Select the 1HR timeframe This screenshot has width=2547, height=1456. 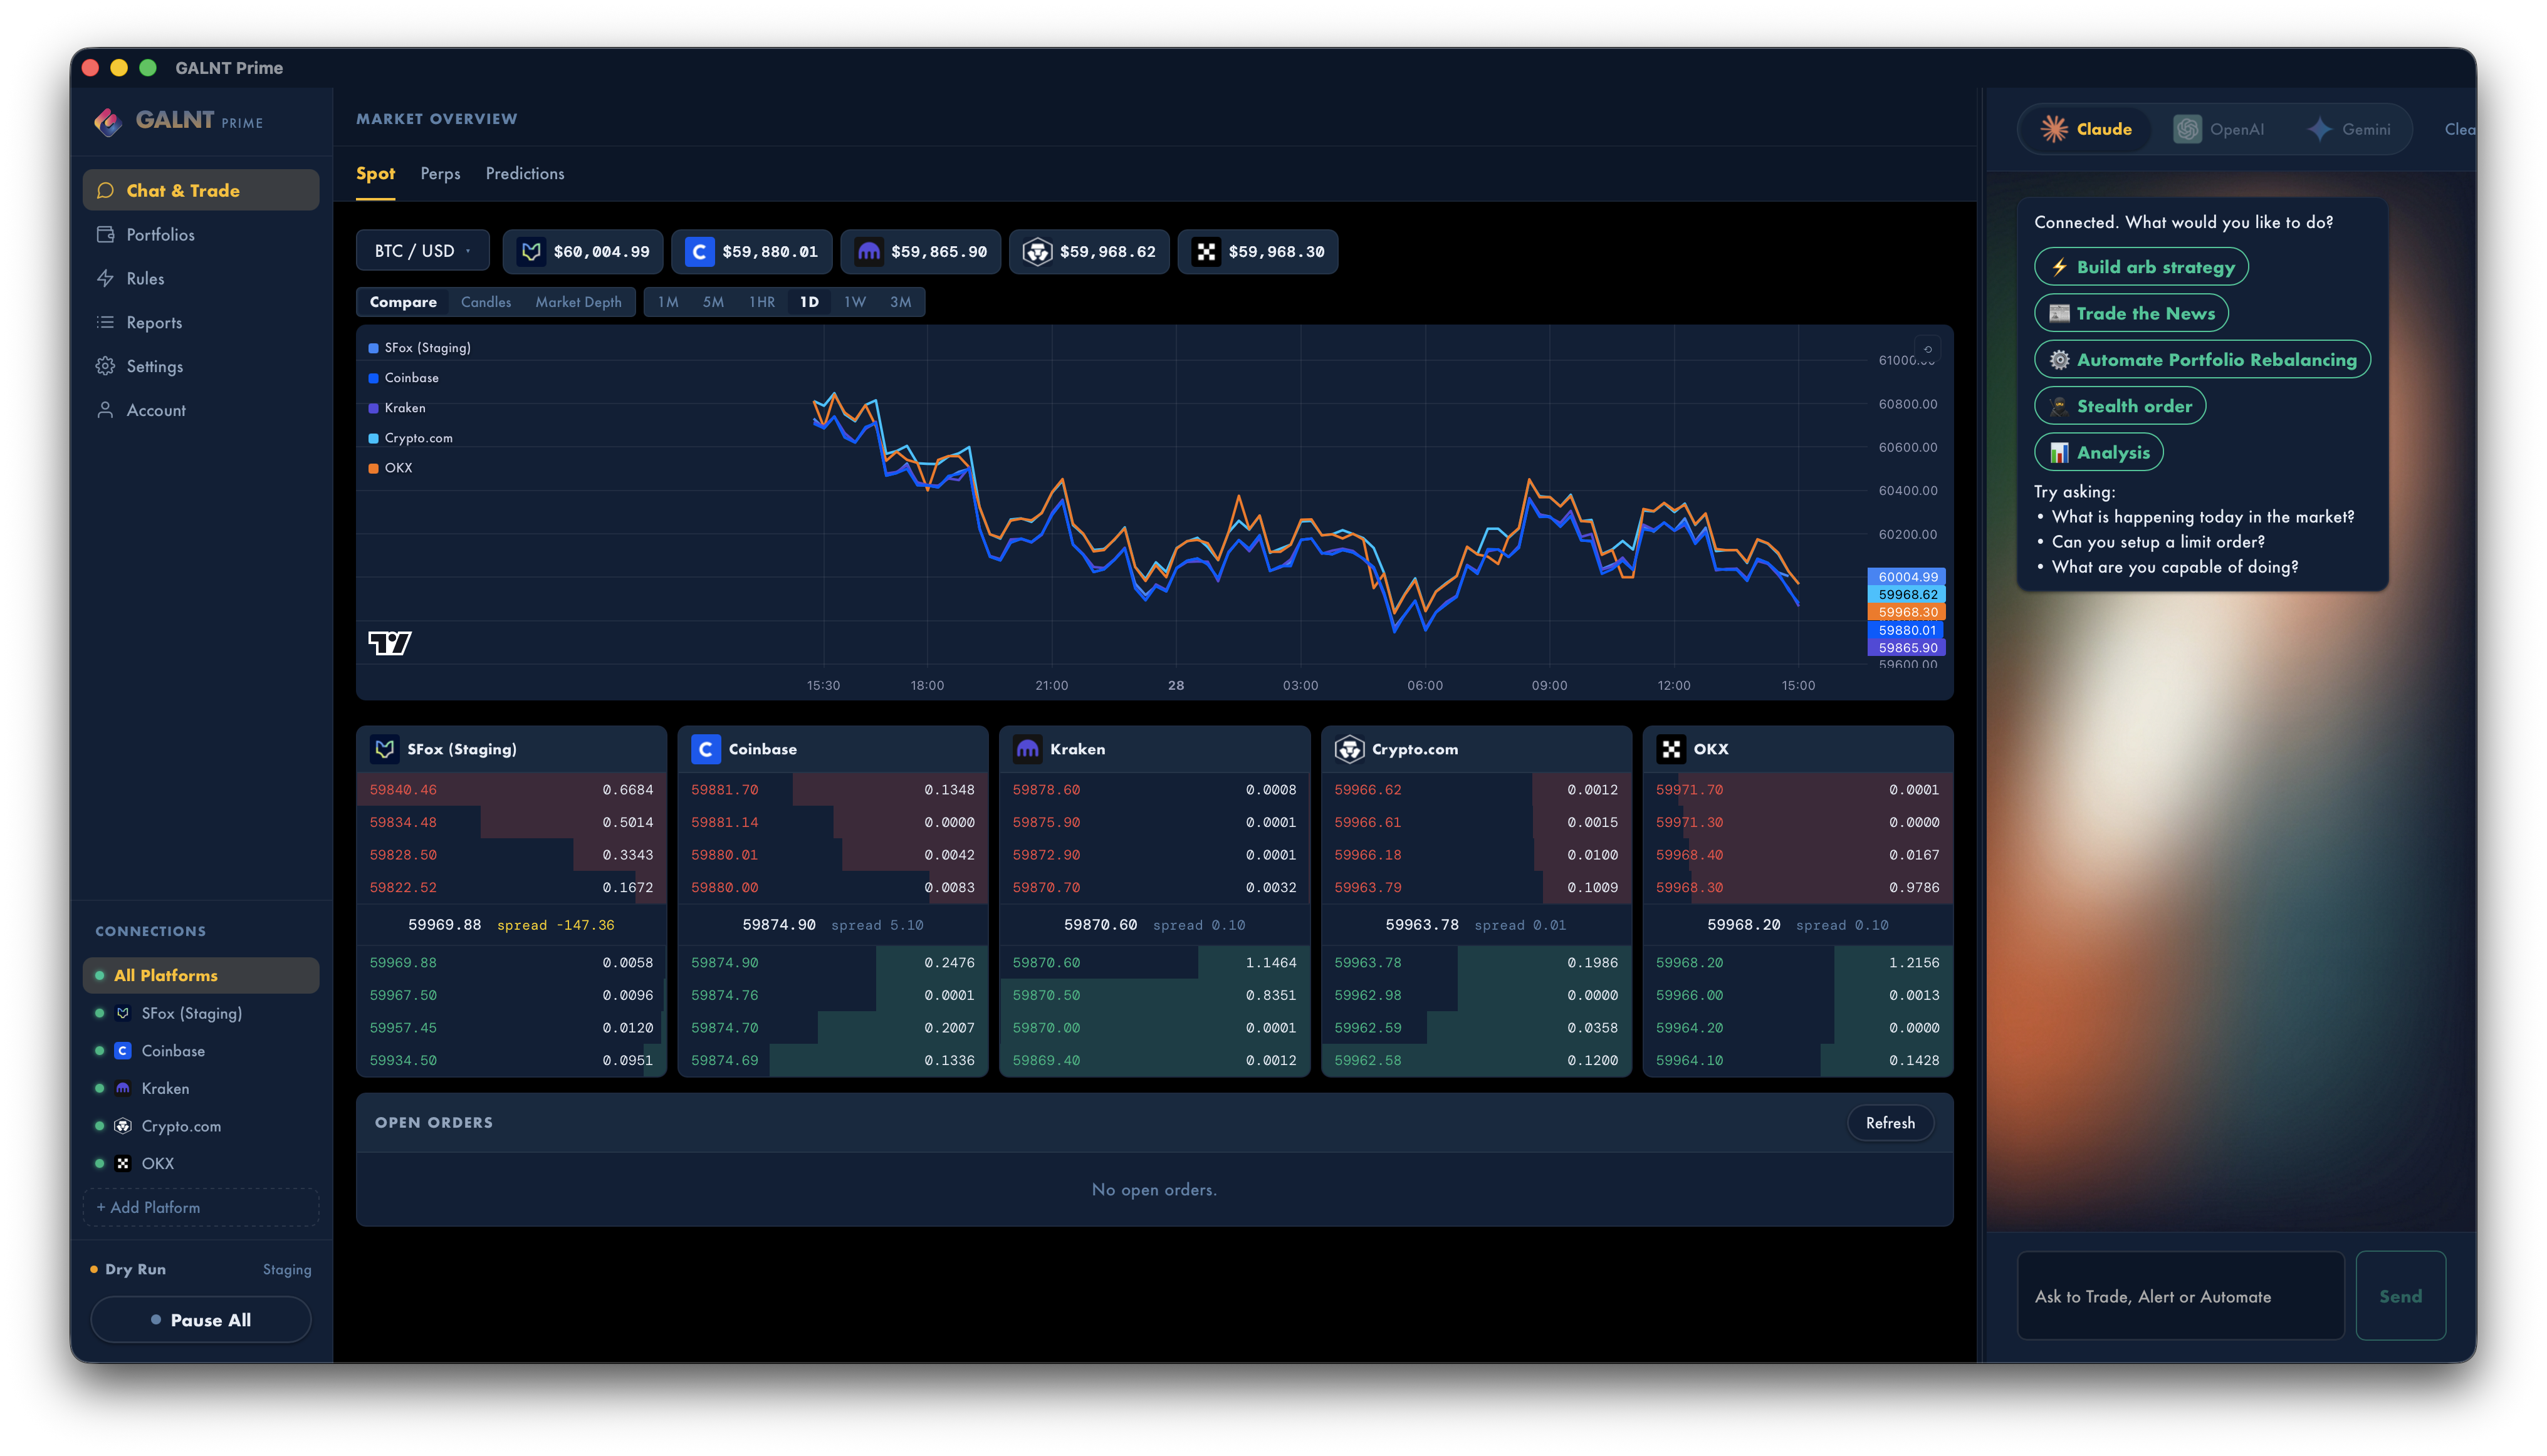[761, 302]
